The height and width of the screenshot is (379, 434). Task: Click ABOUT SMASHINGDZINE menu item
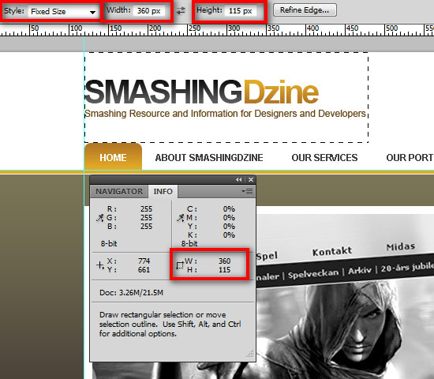(x=209, y=158)
